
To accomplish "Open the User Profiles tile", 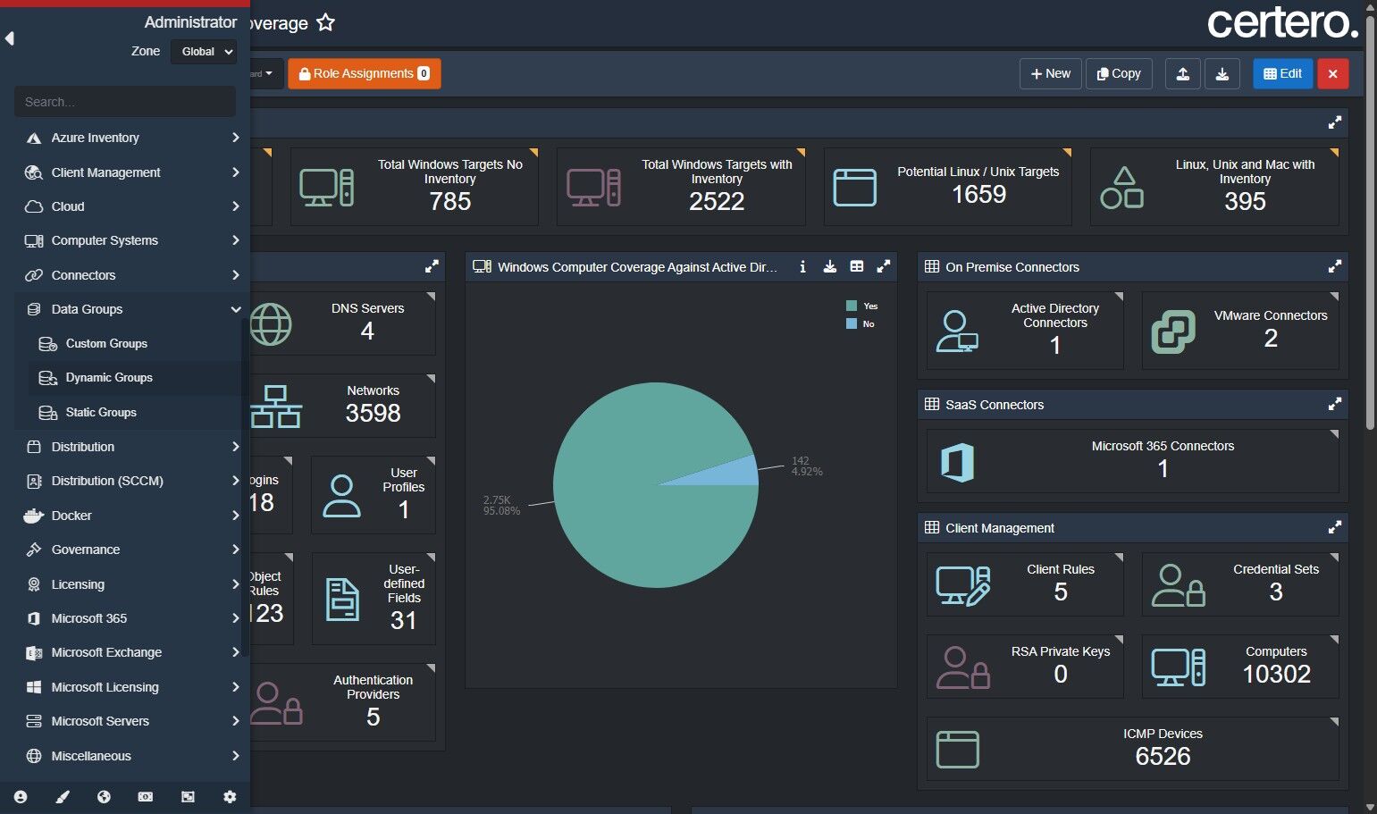I will (374, 495).
